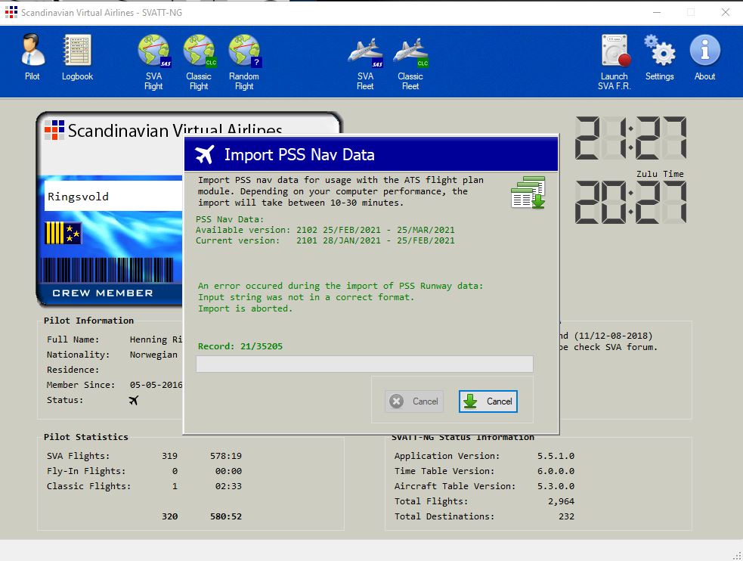Close the SVATT-NG window
This screenshot has height=561, width=743.
click(726, 12)
